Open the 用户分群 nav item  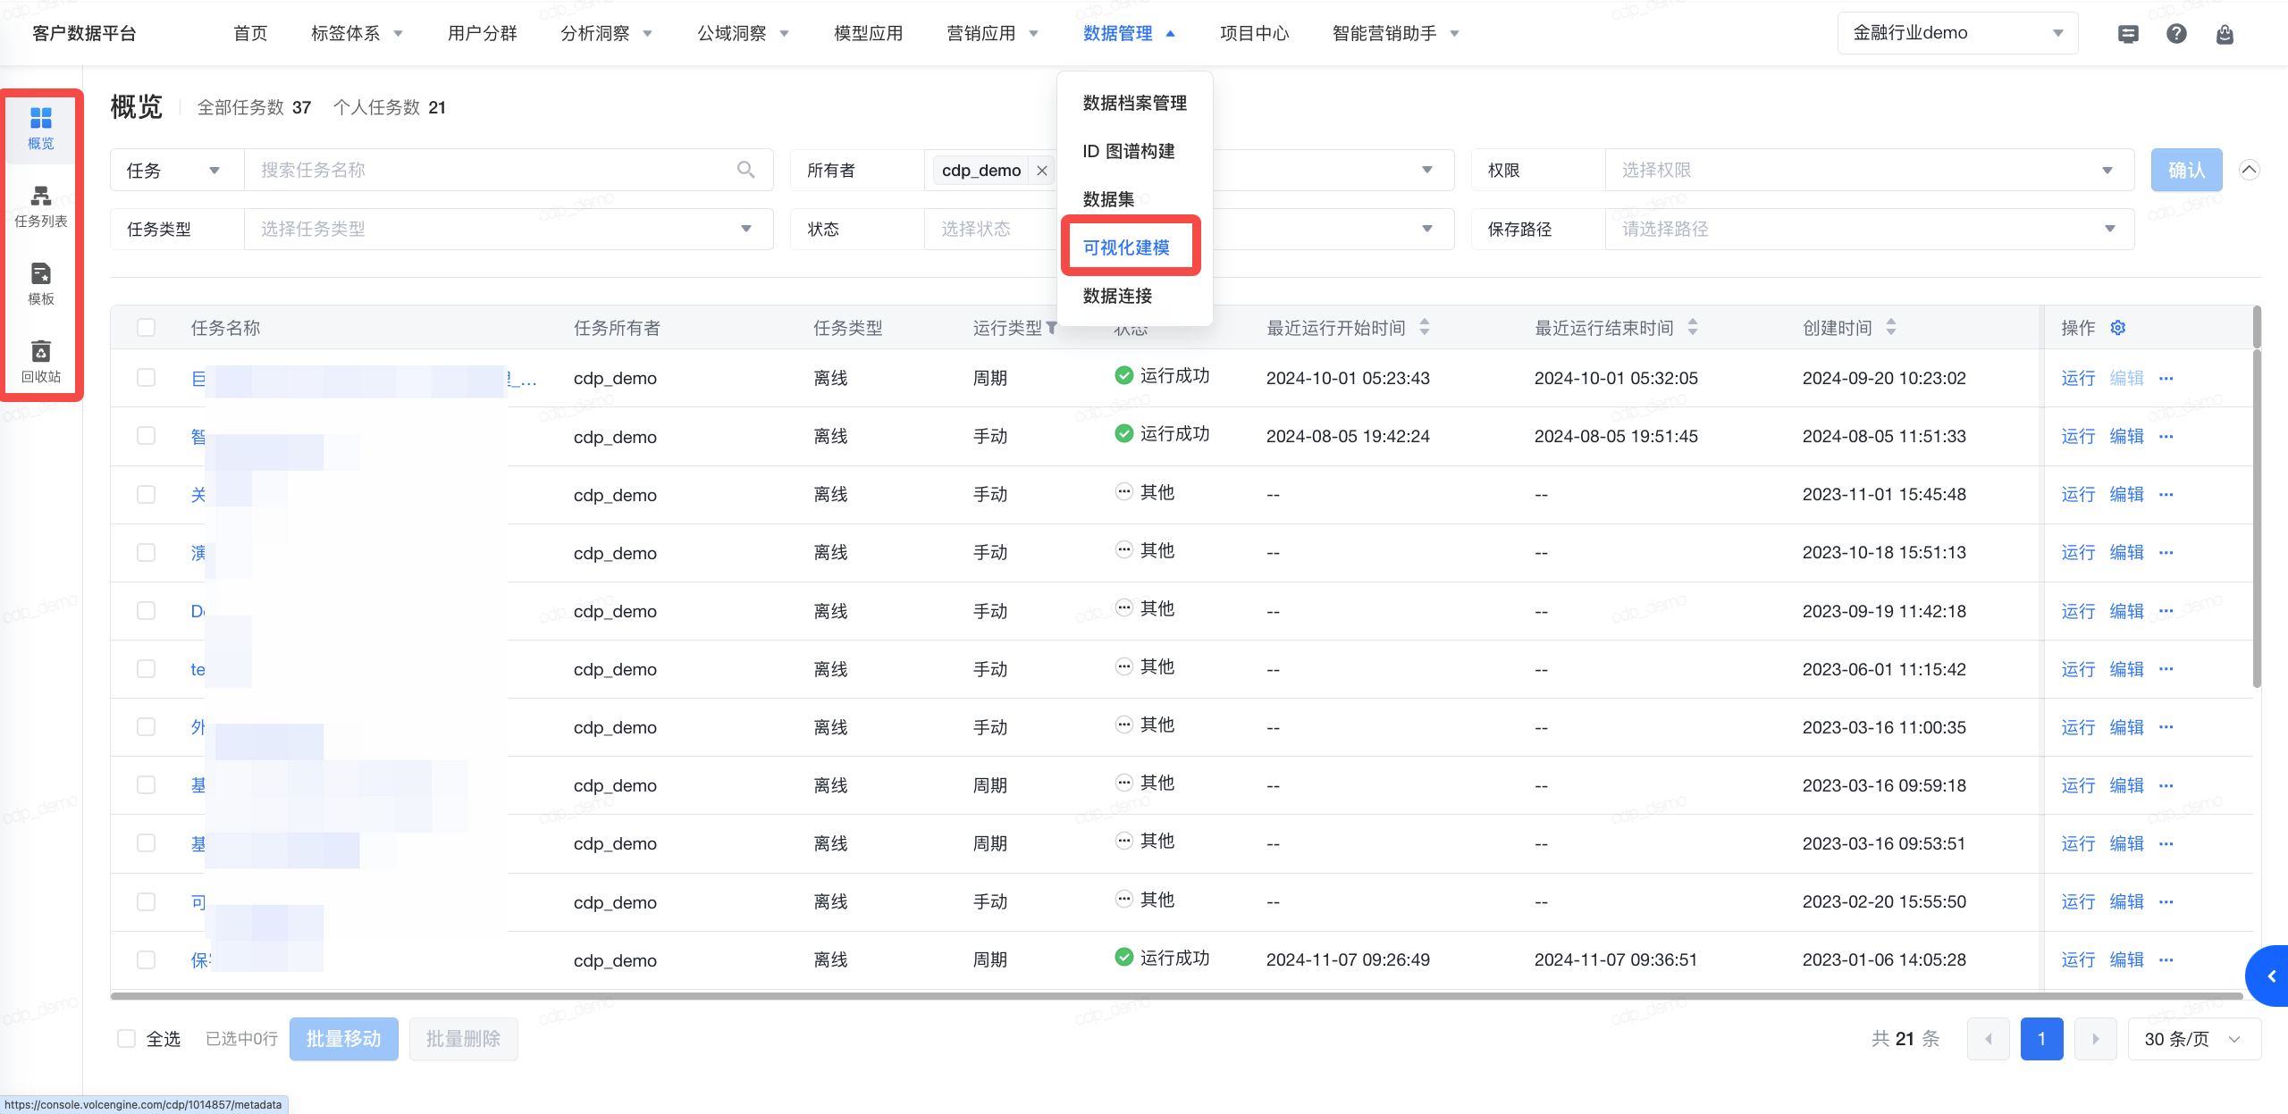click(x=483, y=33)
